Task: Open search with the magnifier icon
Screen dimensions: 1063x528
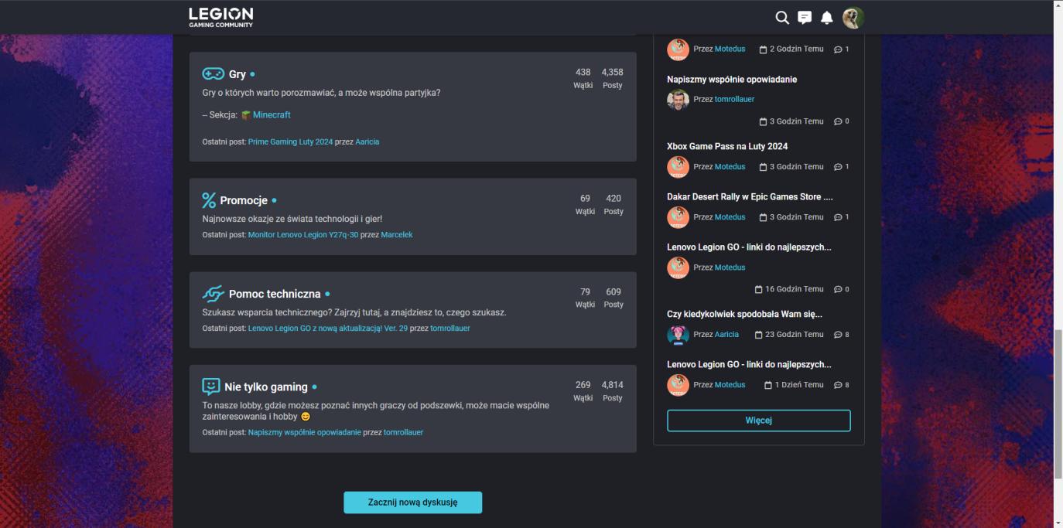Action: pos(782,18)
